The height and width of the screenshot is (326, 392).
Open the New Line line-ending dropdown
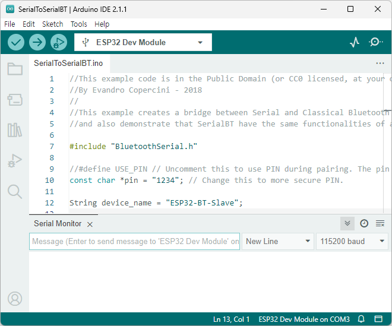pos(278,241)
